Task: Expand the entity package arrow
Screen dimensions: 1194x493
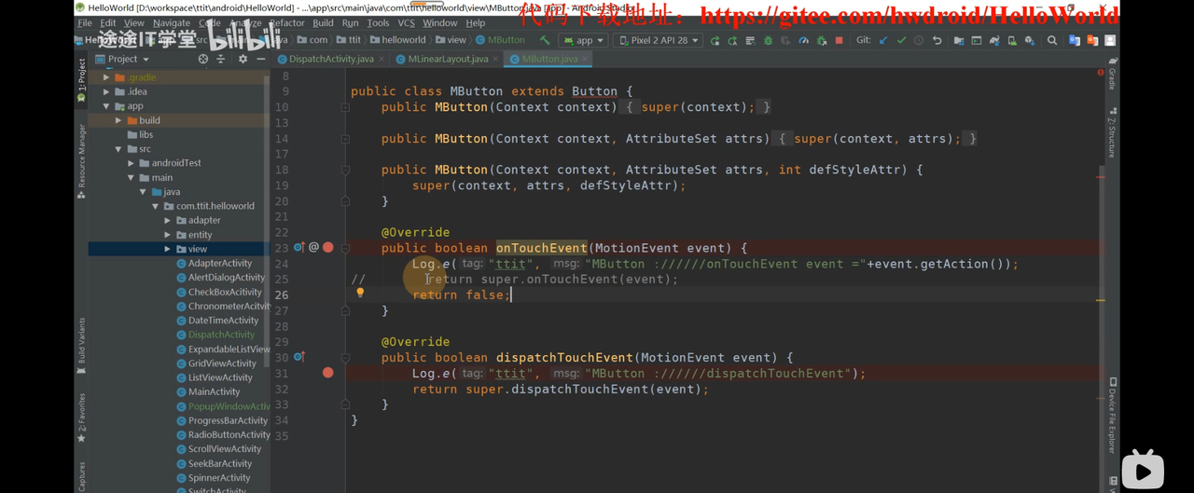Action: click(x=168, y=235)
